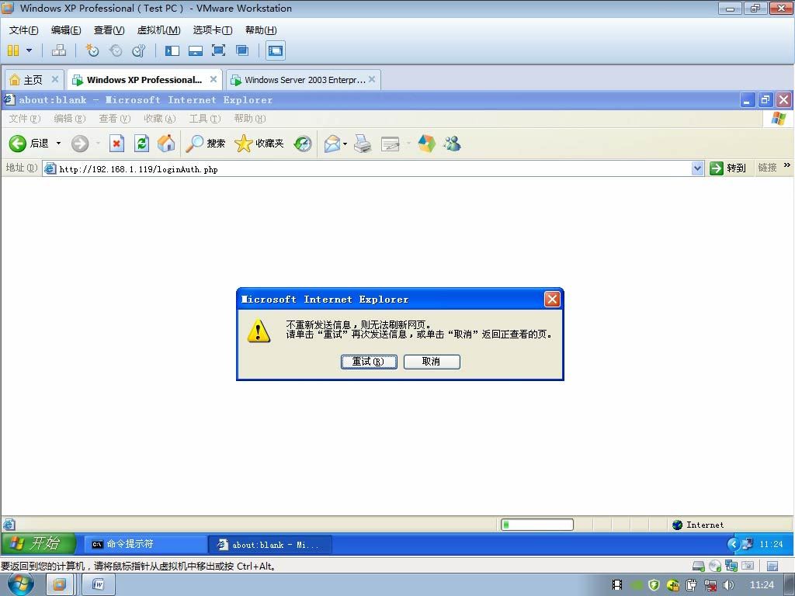Open VMware 选项卡(T) menu

point(213,30)
